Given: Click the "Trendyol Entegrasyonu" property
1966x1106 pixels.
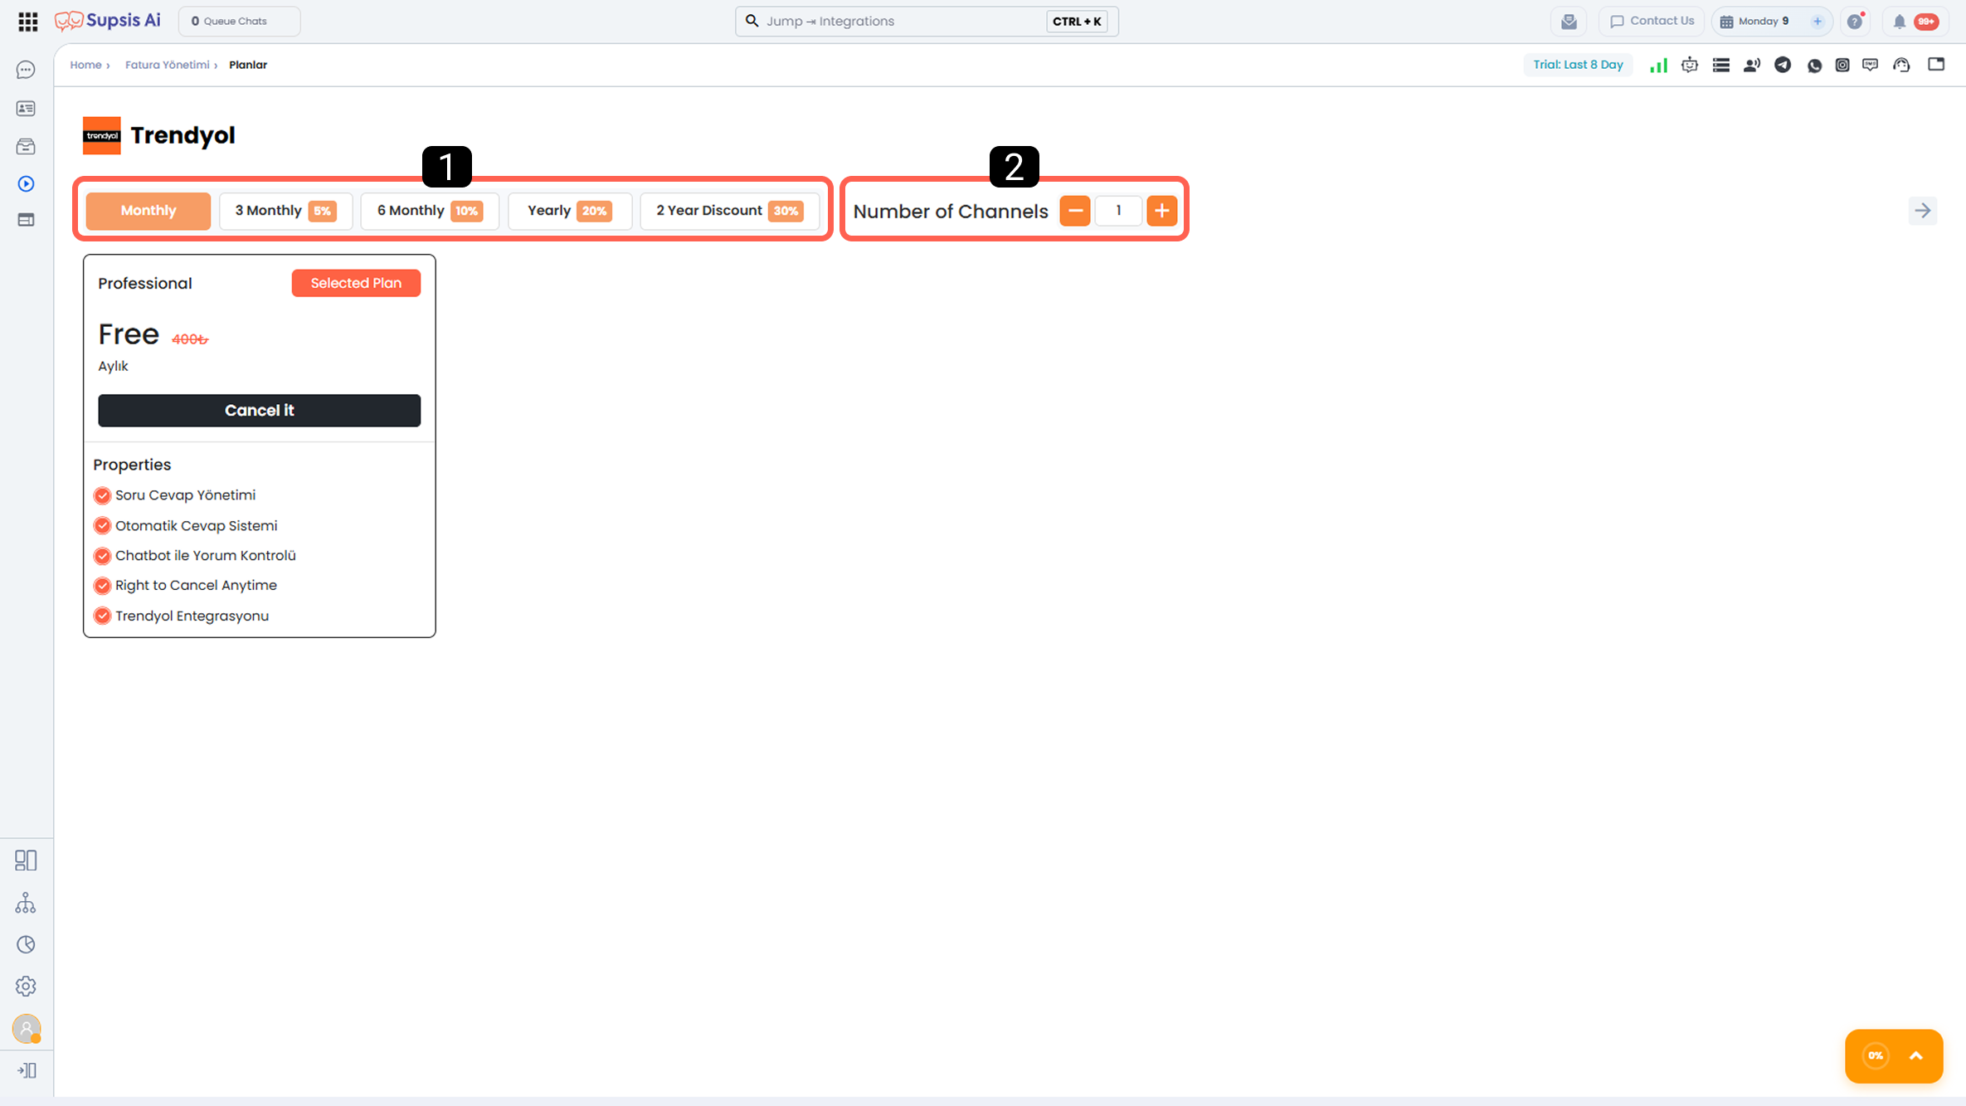Looking at the screenshot, I should [192, 616].
